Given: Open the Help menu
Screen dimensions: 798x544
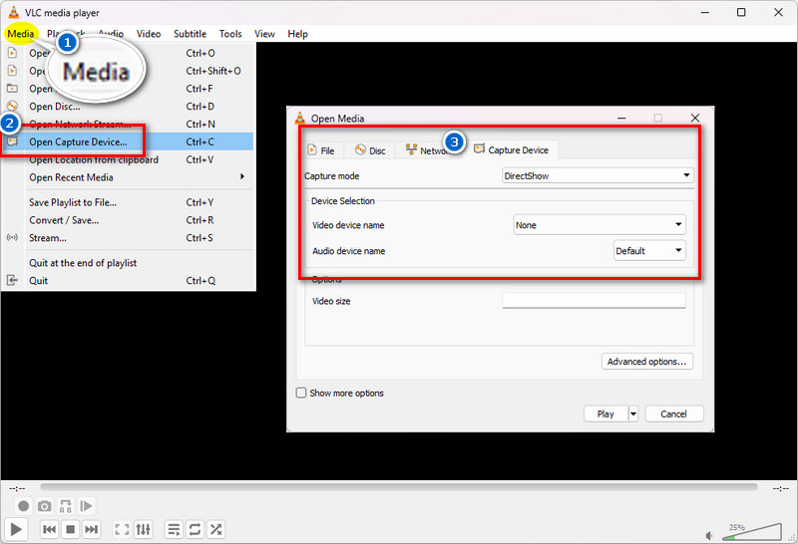Looking at the screenshot, I should tap(297, 34).
